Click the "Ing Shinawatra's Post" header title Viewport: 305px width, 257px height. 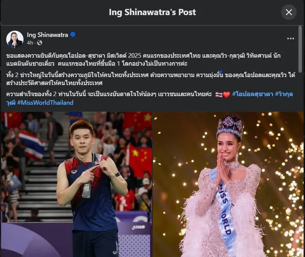152,12
